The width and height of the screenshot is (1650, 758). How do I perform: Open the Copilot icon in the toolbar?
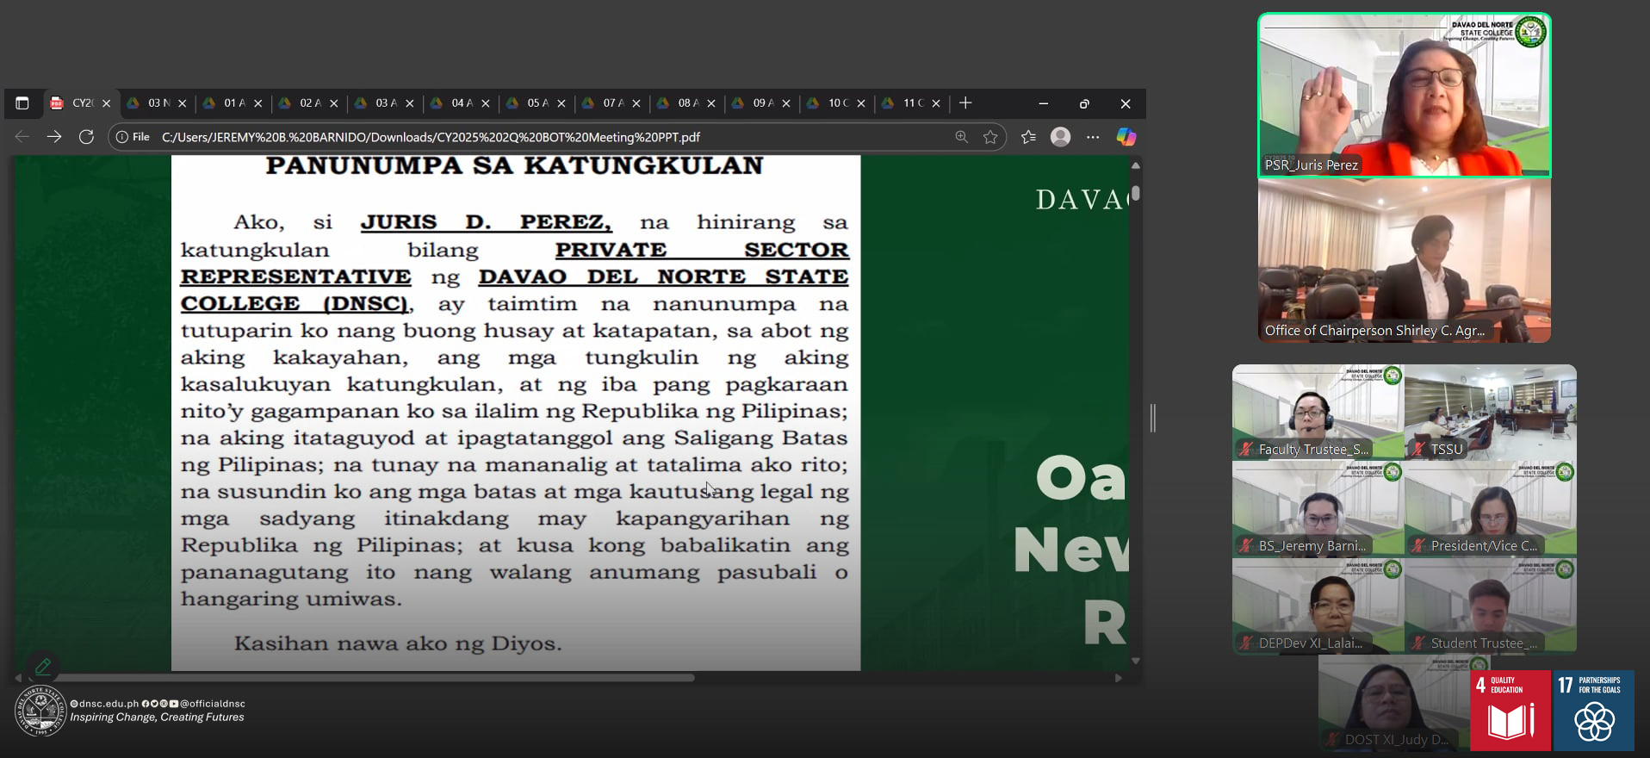pyautogui.click(x=1126, y=137)
